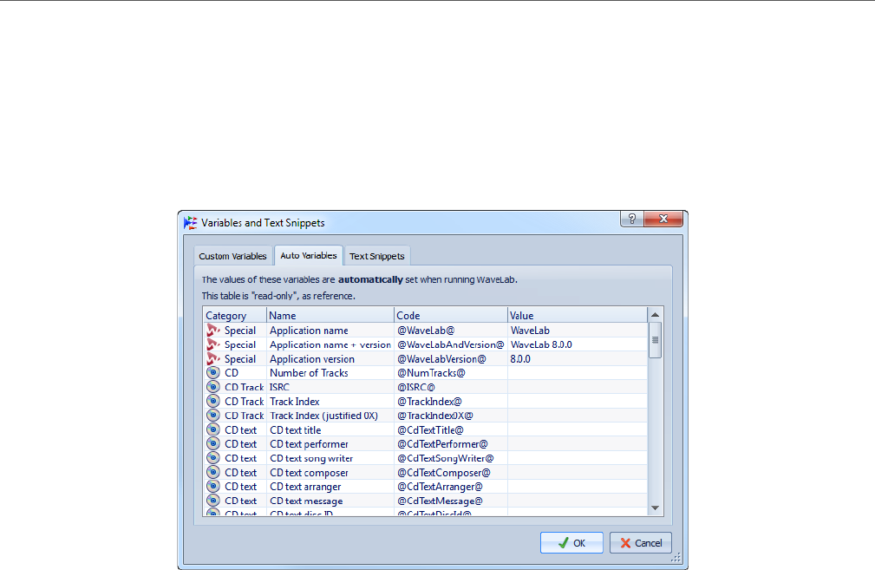The image size is (875, 570).
Task: Click the resize grip at dialog corner
Action: (676, 557)
